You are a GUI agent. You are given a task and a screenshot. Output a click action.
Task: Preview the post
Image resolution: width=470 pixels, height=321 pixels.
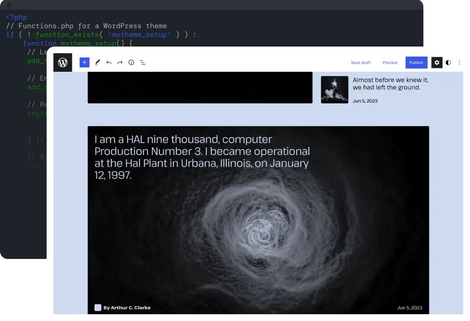click(390, 63)
